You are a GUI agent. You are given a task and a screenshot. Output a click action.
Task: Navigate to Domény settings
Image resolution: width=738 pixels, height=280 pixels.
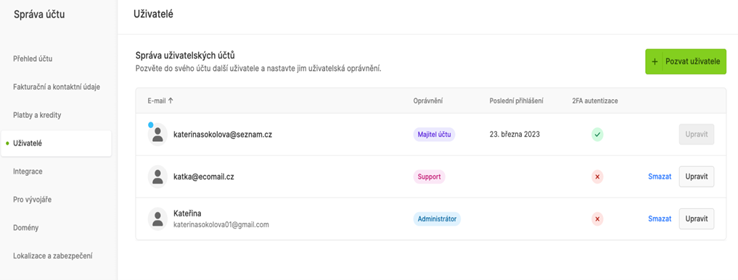[x=26, y=228]
